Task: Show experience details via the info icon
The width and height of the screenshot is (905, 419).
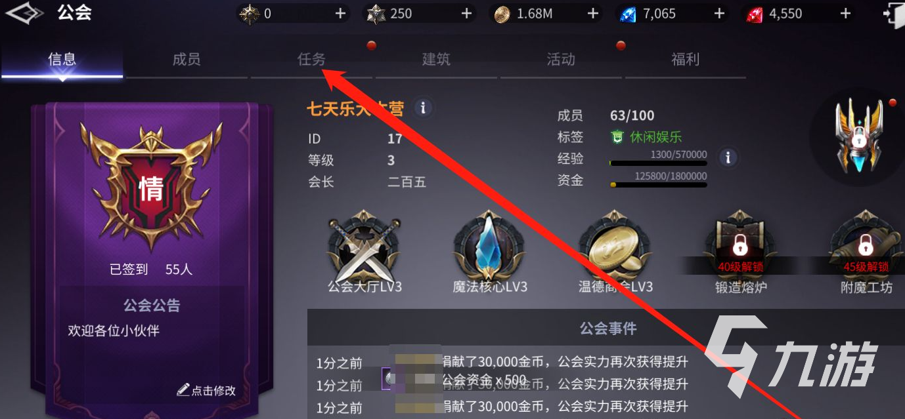Action: (727, 157)
